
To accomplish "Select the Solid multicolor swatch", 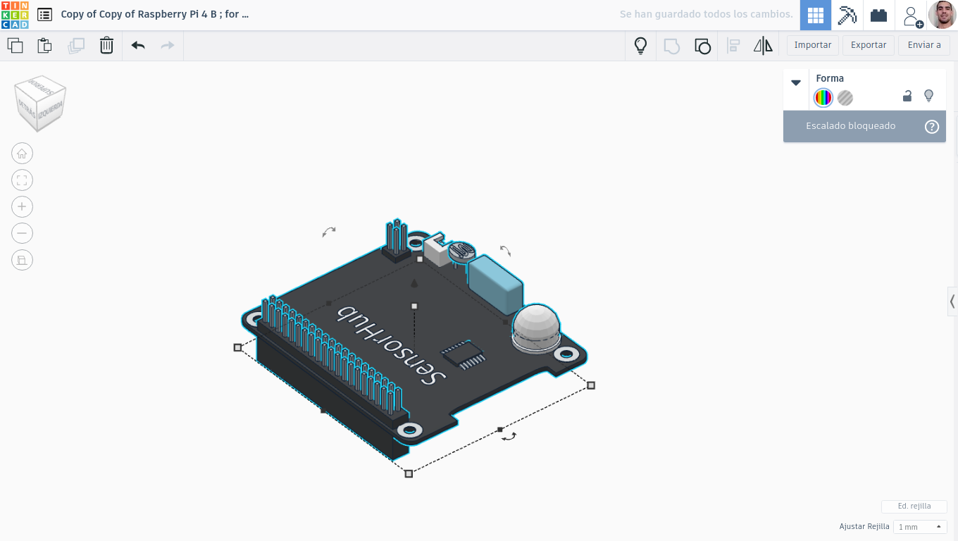I will point(823,98).
